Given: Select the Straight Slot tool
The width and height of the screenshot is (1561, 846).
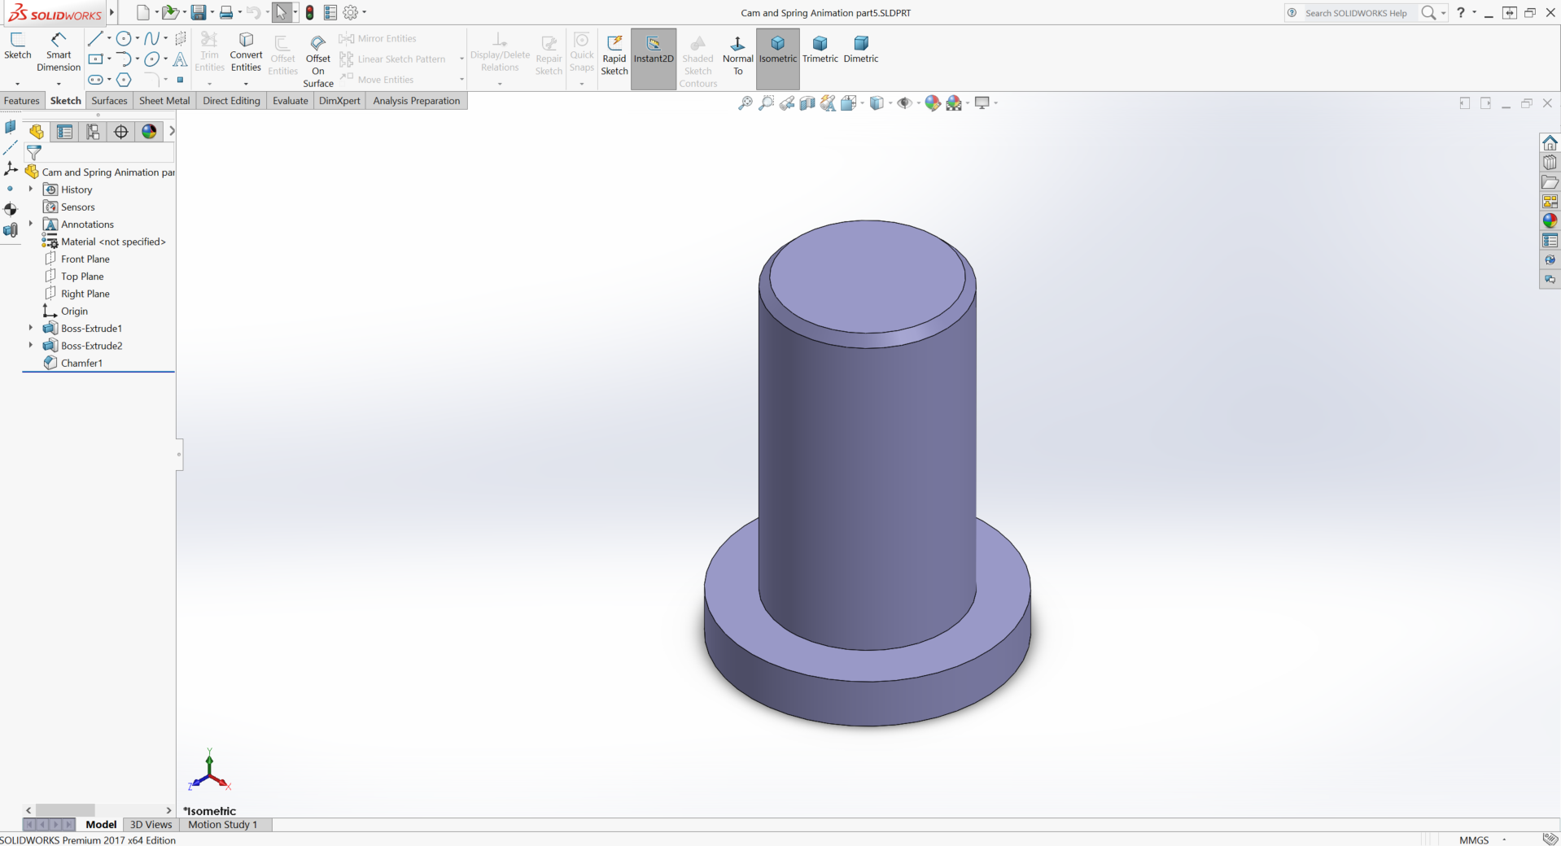Looking at the screenshot, I should 95,80.
